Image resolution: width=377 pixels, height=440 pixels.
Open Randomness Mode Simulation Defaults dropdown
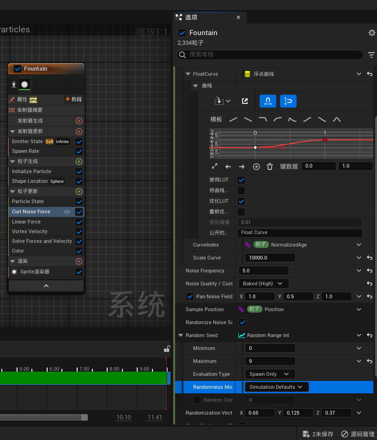point(277,387)
